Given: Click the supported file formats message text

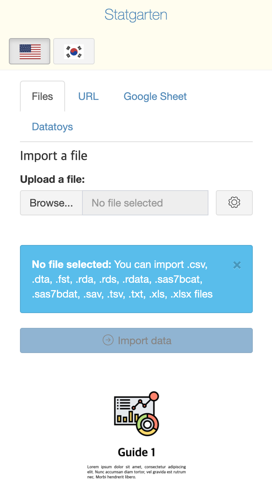Looking at the screenshot, I should click(122, 280).
